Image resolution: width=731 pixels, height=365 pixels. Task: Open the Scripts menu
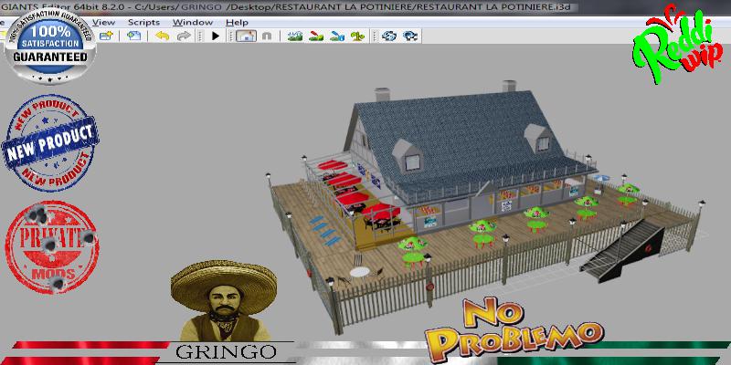click(x=143, y=21)
